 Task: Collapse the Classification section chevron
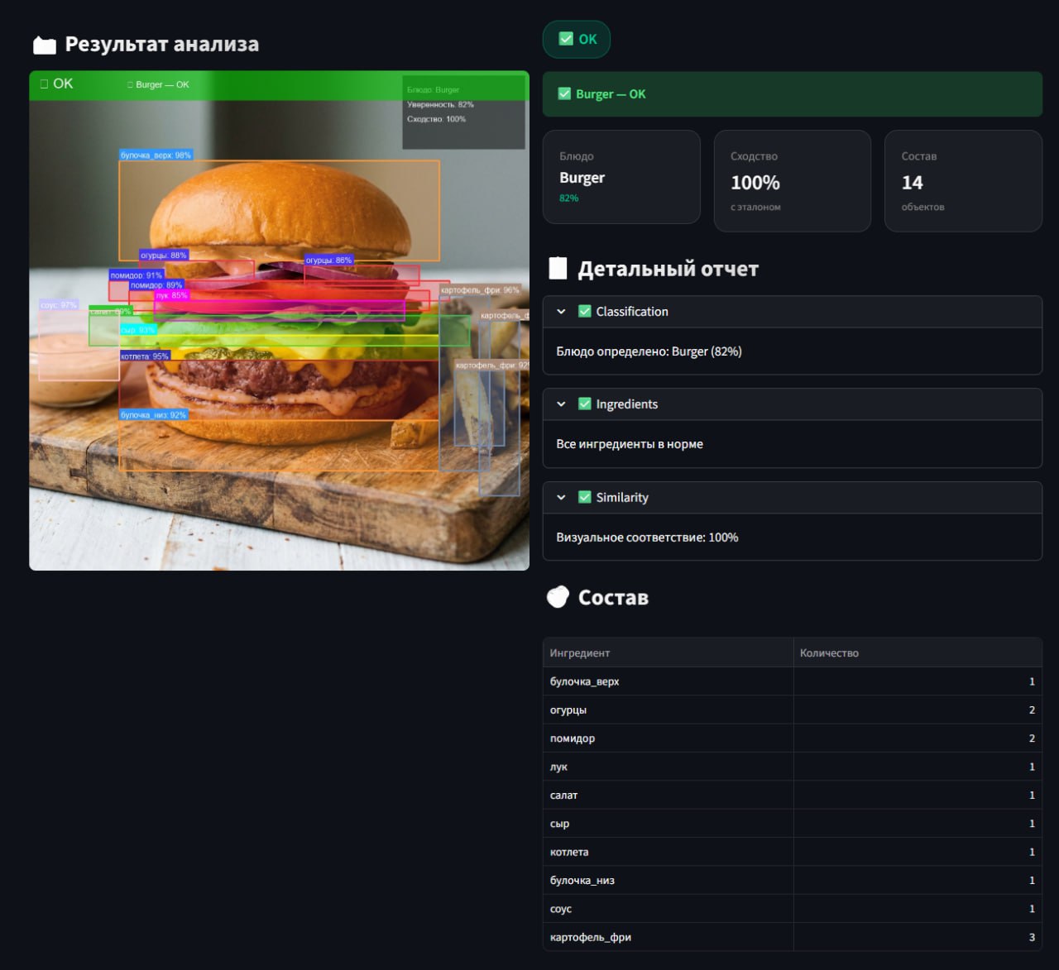561,312
